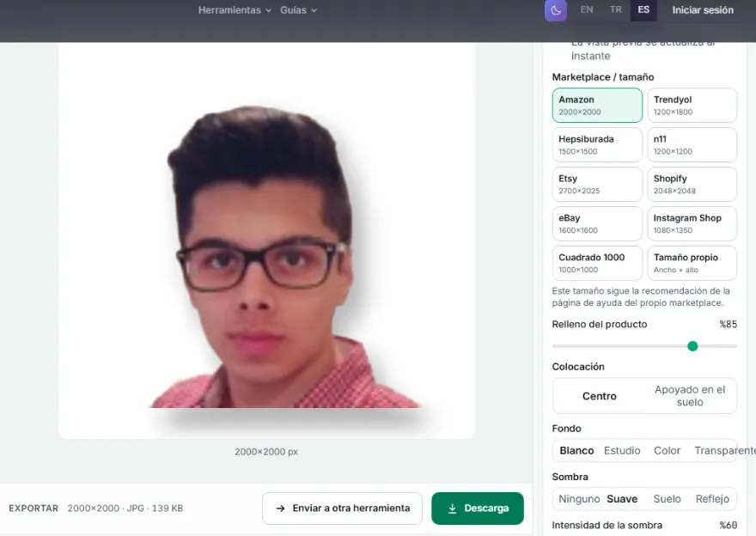Switch language to TR
This screenshot has width=756, height=536.
click(615, 9)
